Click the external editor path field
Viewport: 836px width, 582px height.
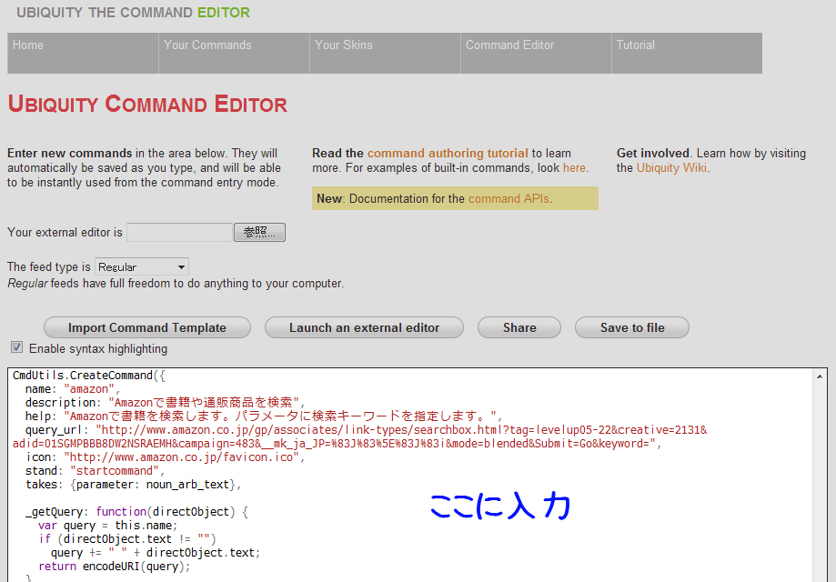(179, 233)
